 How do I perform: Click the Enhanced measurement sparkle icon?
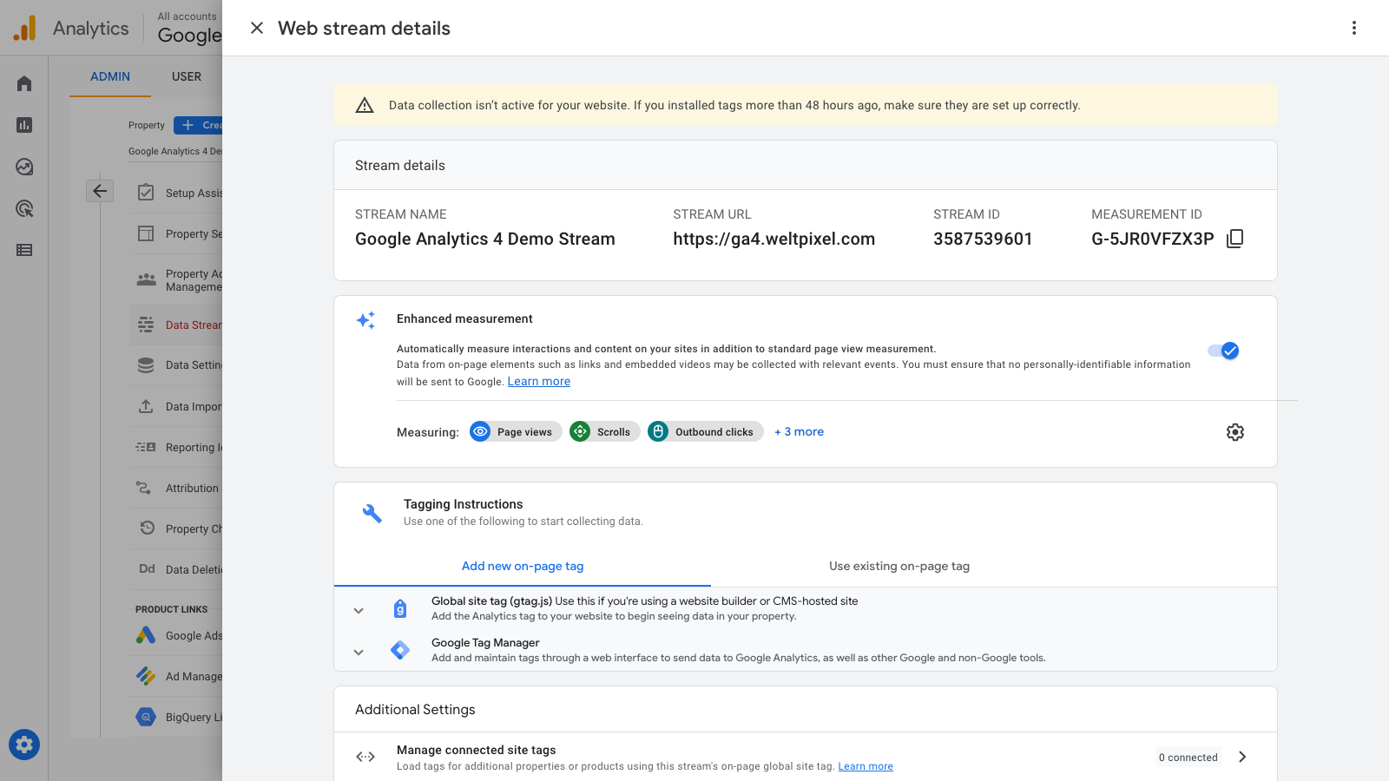tap(365, 320)
